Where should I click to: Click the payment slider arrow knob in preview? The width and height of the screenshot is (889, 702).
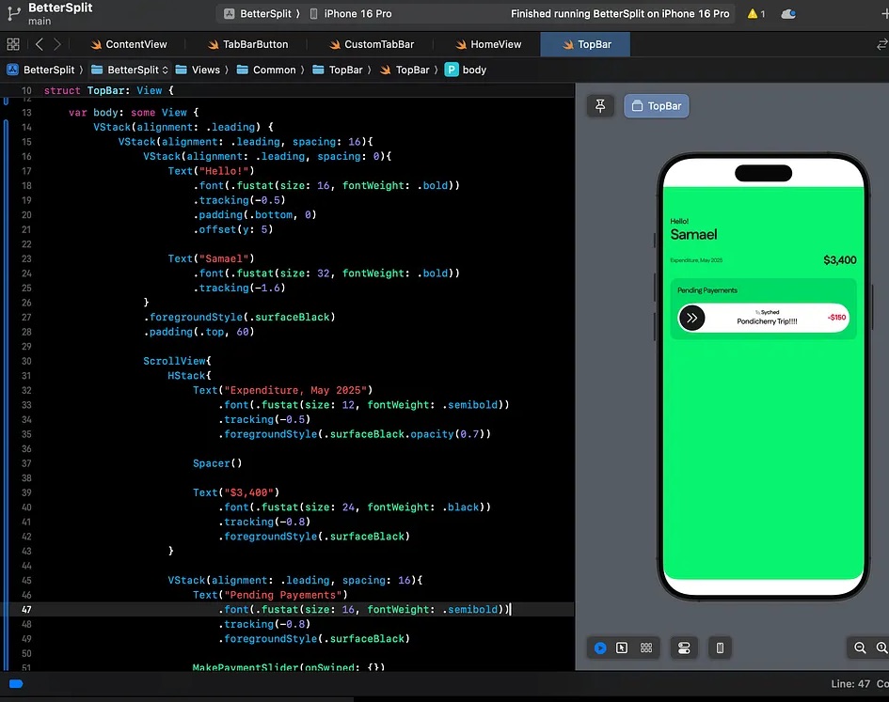(692, 318)
